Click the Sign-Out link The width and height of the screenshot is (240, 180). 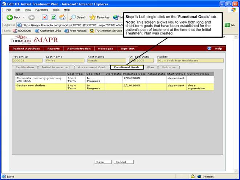click(x=127, y=49)
